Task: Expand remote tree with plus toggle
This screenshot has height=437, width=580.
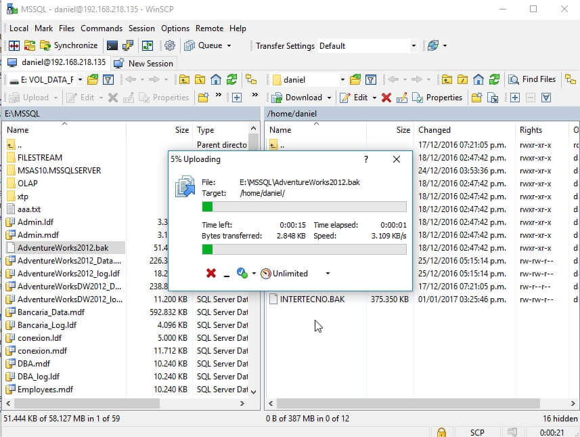Action: click(x=514, y=98)
